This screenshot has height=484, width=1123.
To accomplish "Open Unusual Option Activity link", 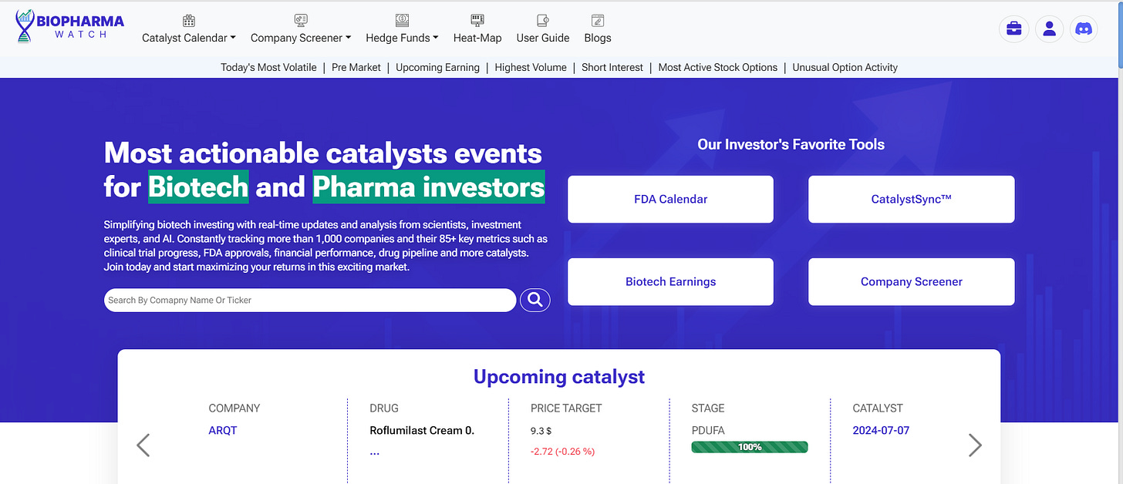I will coord(845,67).
